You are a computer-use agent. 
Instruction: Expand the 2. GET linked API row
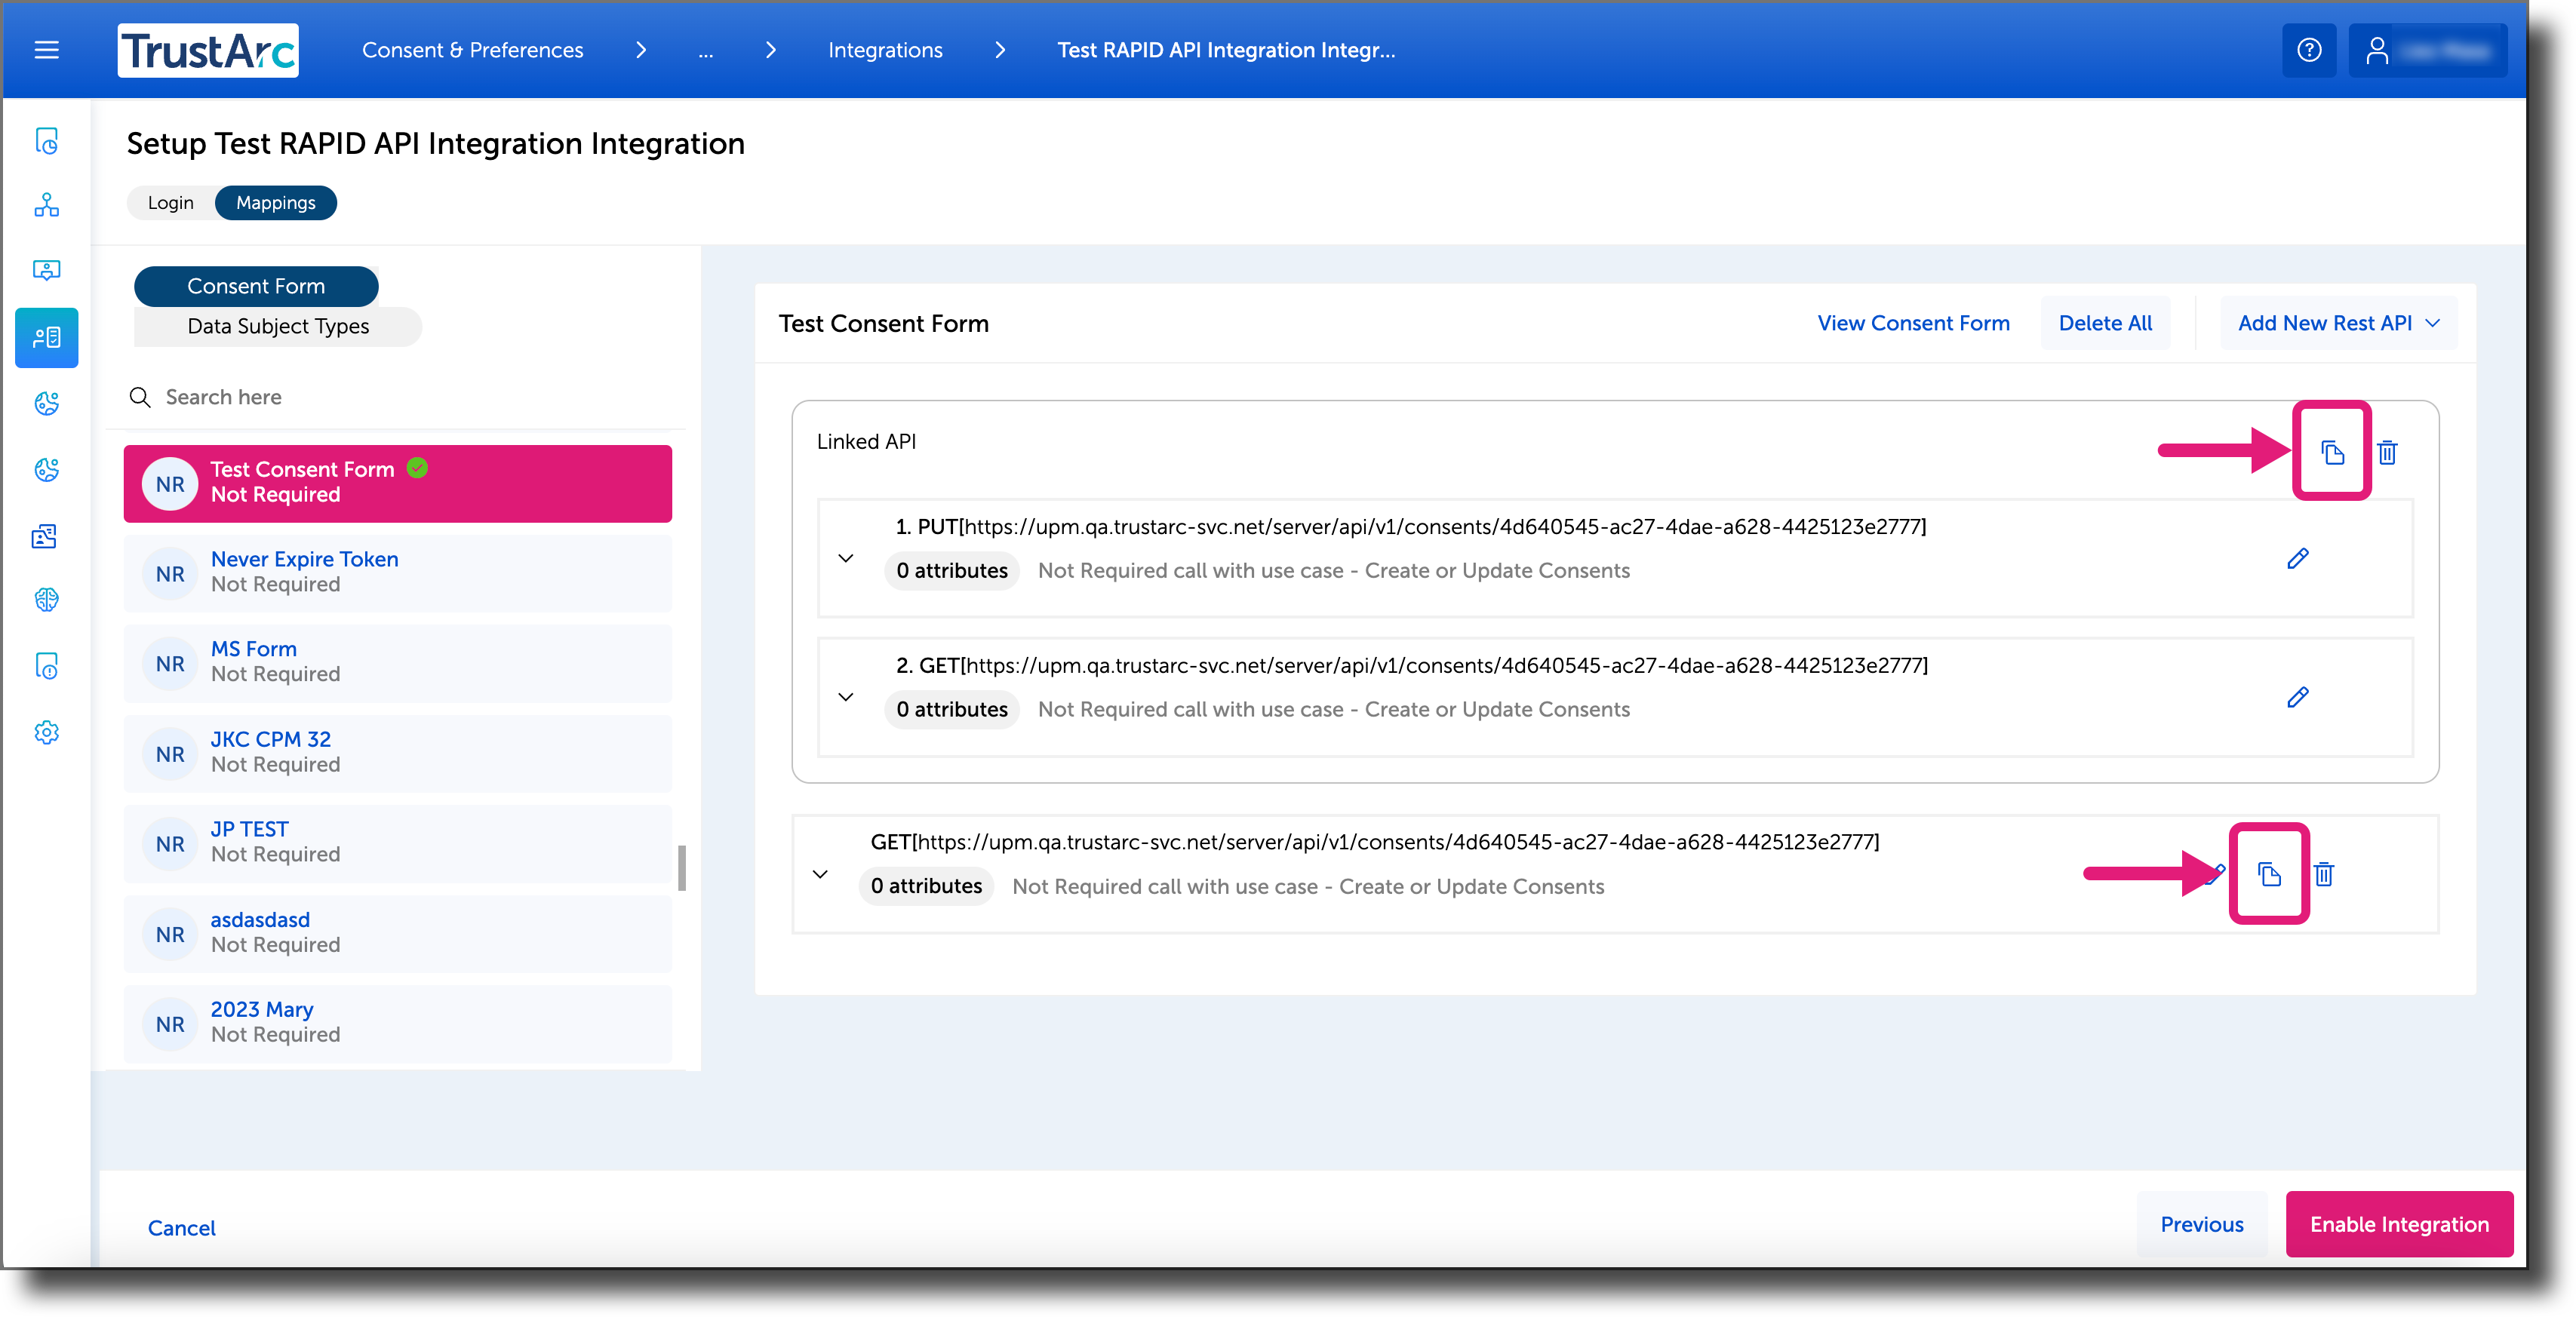pos(845,697)
